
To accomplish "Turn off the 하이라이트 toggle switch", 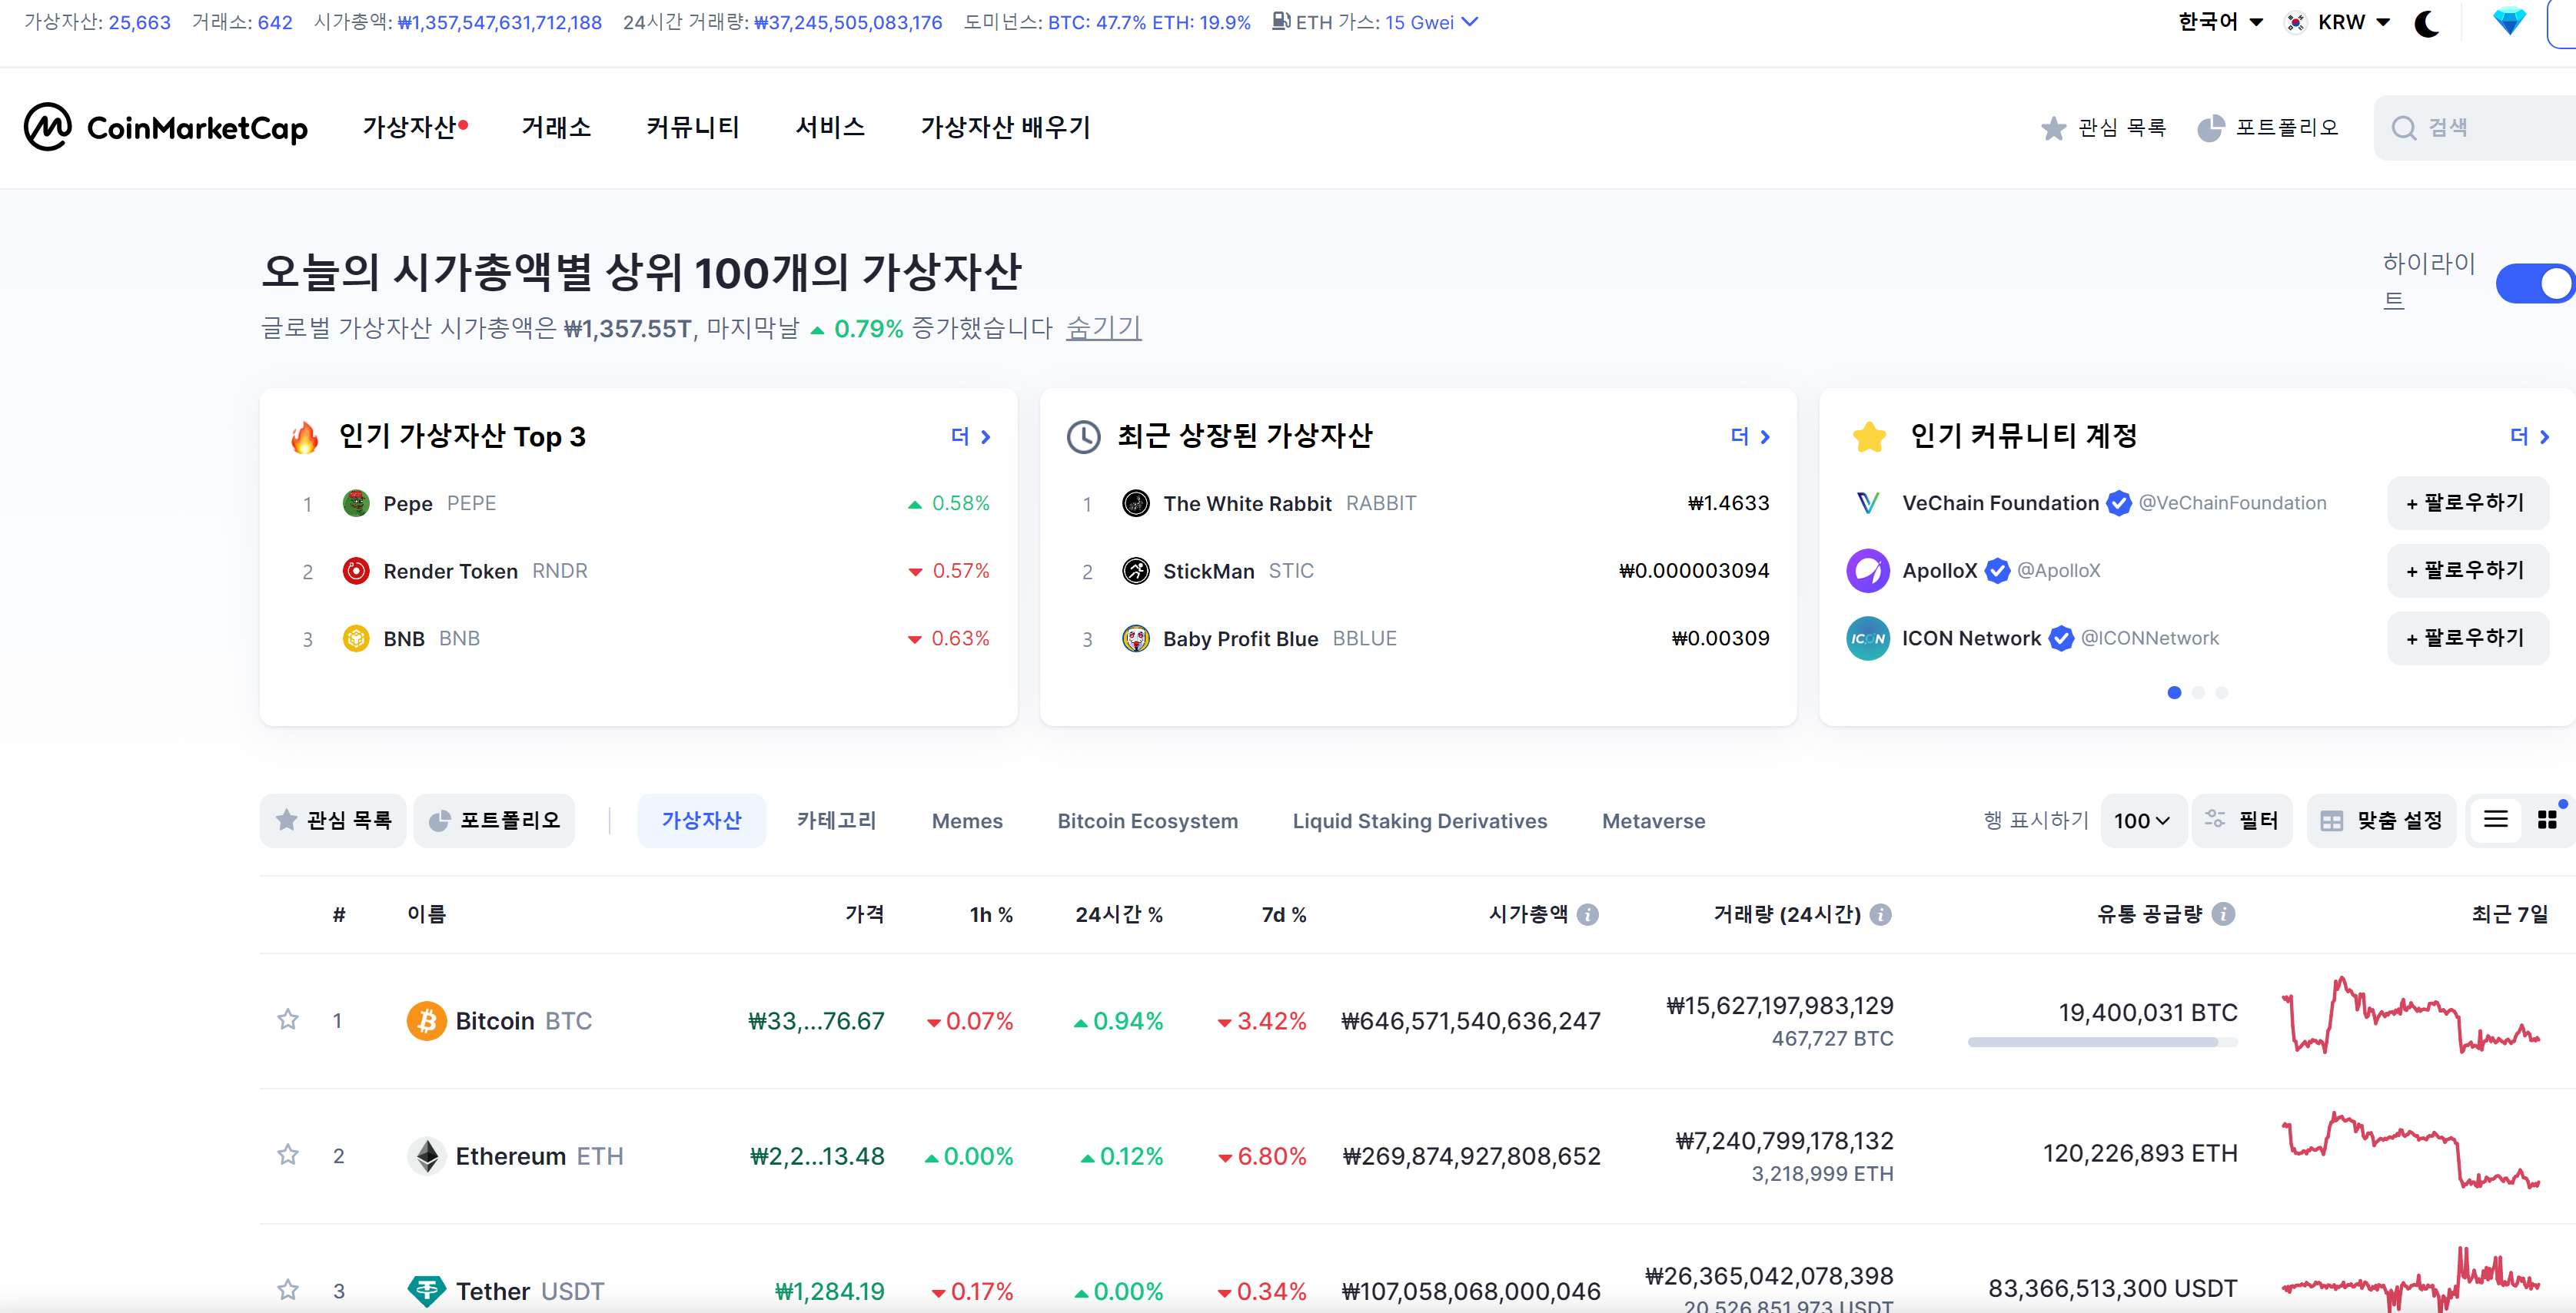I will point(2536,283).
